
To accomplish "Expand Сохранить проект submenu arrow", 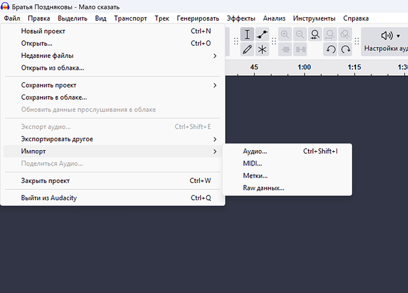I will [215, 85].
